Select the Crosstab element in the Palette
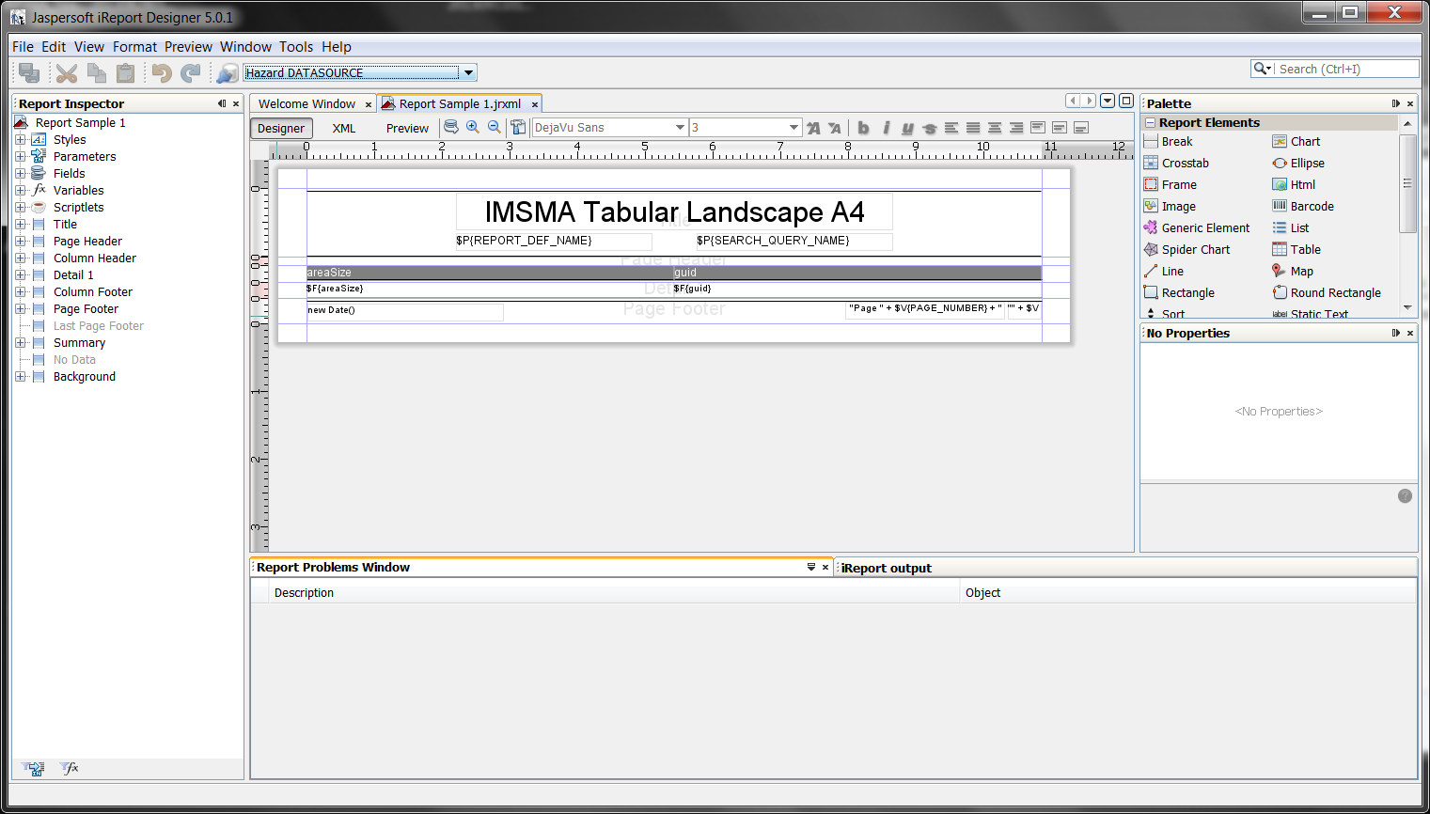Viewport: 1430px width, 814px height. tap(1185, 164)
